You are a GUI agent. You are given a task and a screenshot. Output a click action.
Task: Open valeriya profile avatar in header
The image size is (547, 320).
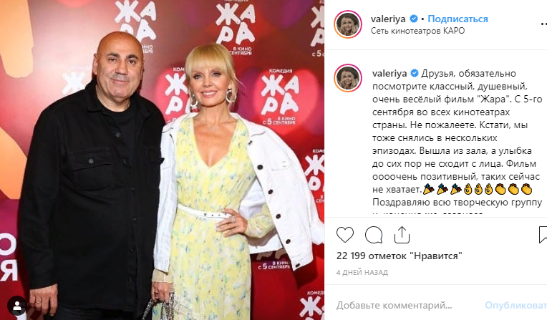pyautogui.click(x=348, y=24)
